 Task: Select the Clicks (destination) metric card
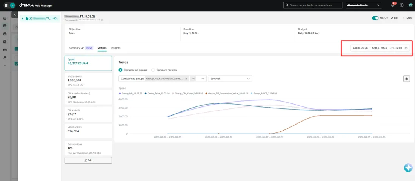click(88, 97)
